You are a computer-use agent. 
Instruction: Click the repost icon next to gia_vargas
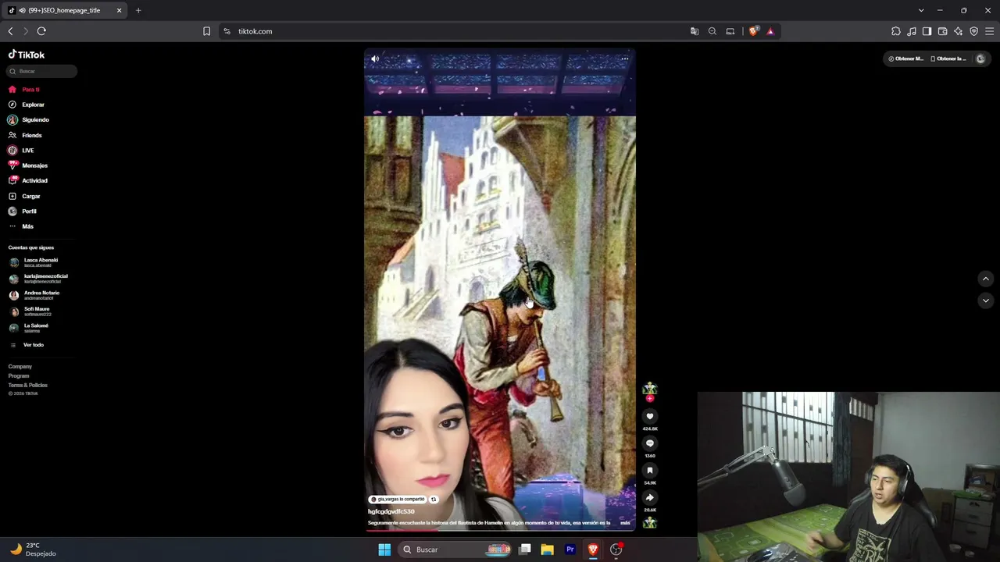coord(434,500)
